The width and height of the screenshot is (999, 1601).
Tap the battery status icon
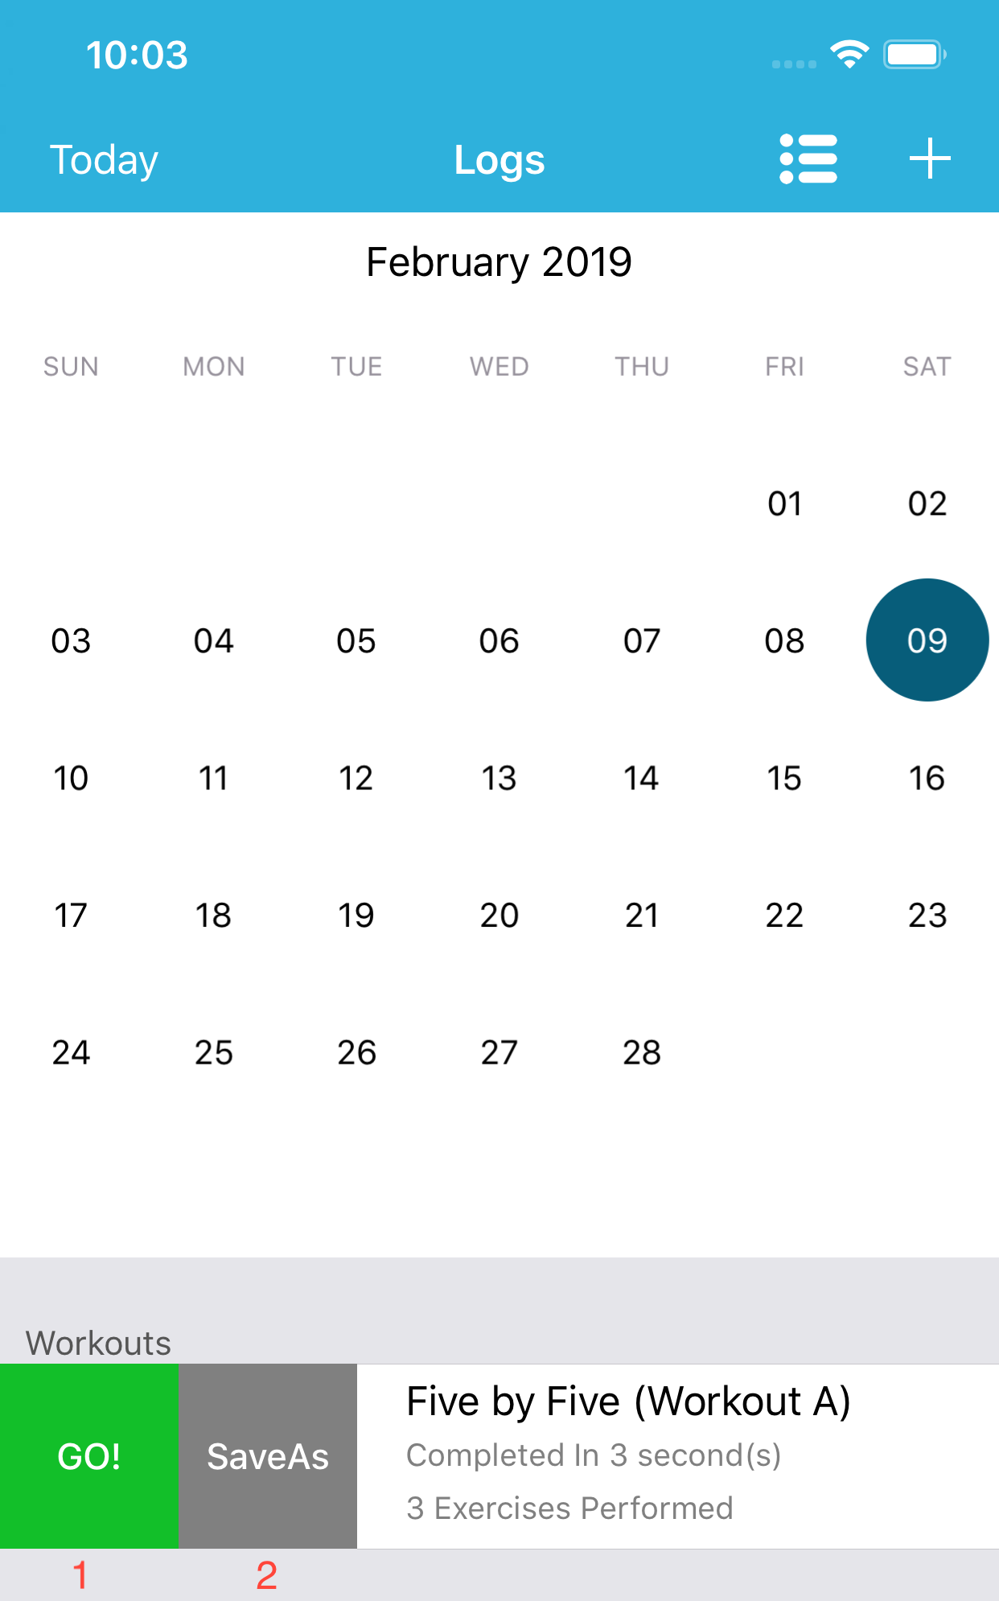[915, 55]
